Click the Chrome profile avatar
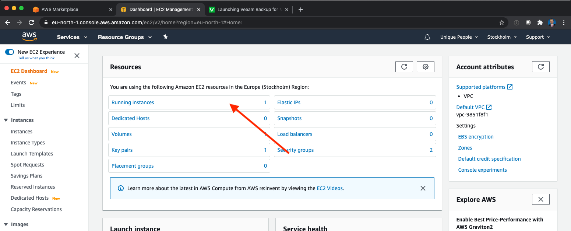The width and height of the screenshot is (571, 231). pyautogui.click(x=552, y=22)
